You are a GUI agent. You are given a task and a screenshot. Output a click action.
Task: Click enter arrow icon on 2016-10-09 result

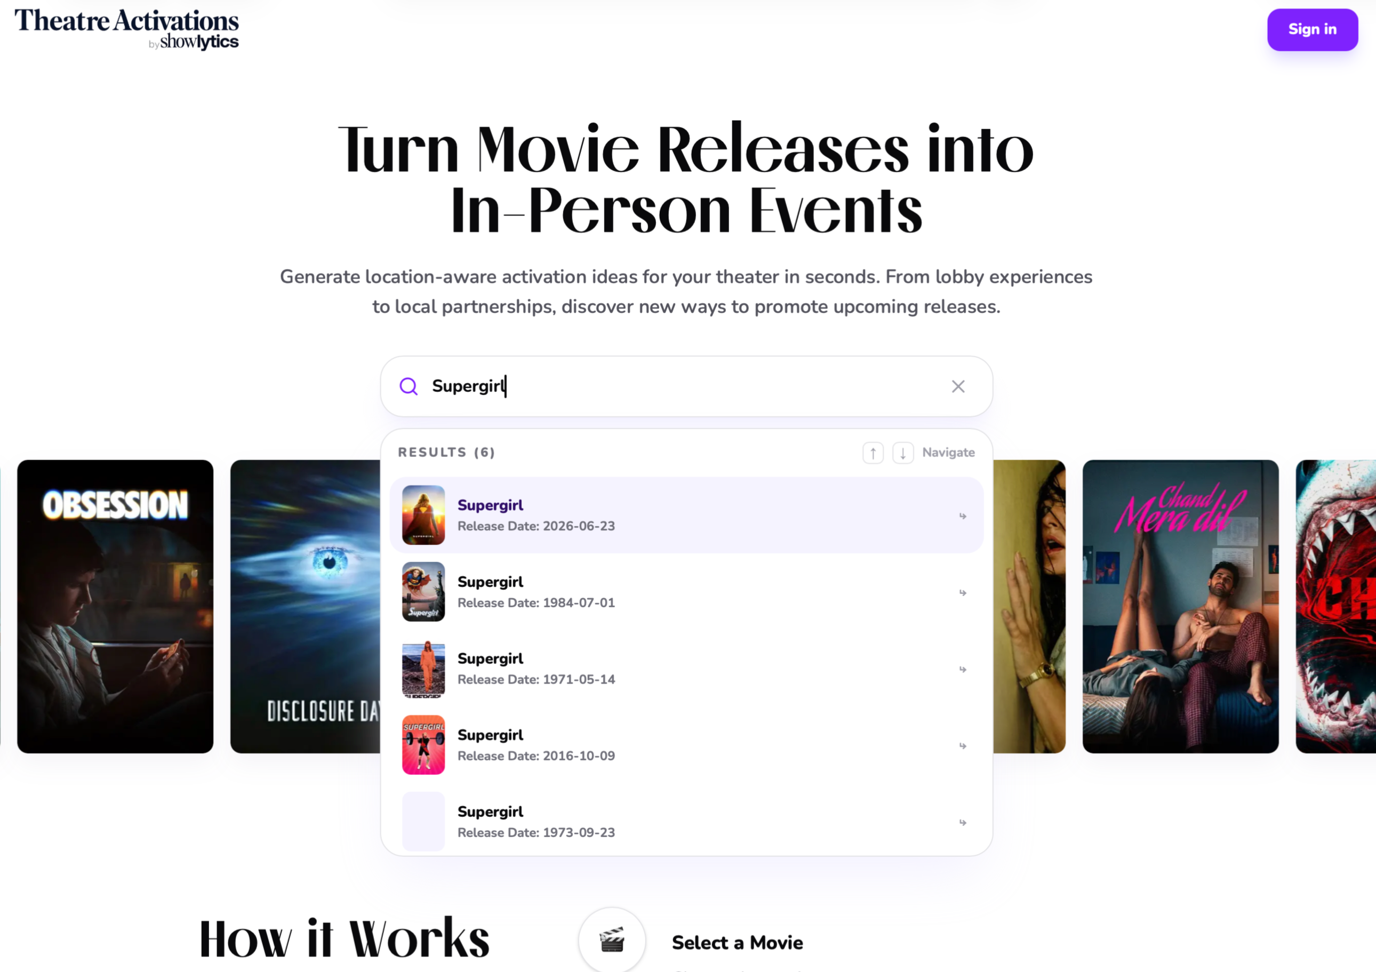coord(963,746)
